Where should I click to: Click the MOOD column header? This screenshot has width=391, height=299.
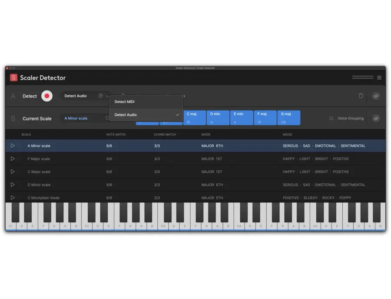(x=287, y=134)
